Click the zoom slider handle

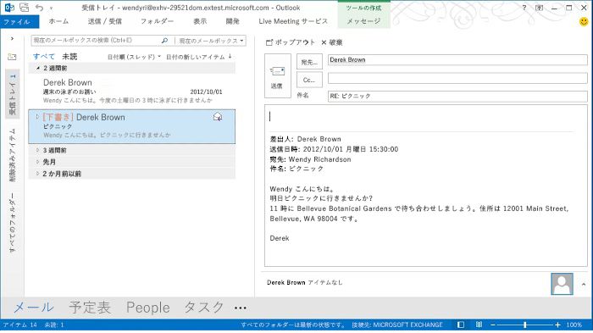(525, 325)
